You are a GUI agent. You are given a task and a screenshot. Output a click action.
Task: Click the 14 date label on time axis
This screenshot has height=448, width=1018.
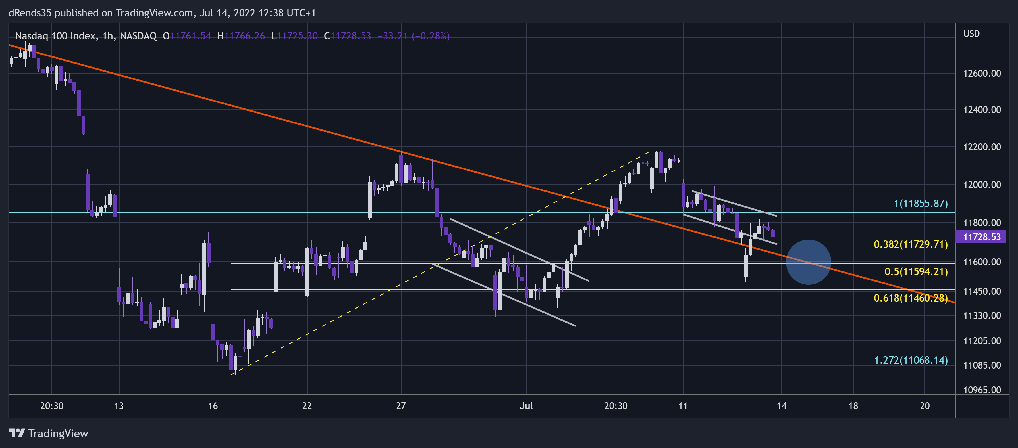pos(781,406)
